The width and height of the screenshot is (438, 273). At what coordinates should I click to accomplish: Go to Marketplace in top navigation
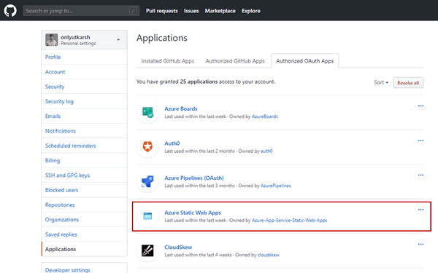coord(220,11)
